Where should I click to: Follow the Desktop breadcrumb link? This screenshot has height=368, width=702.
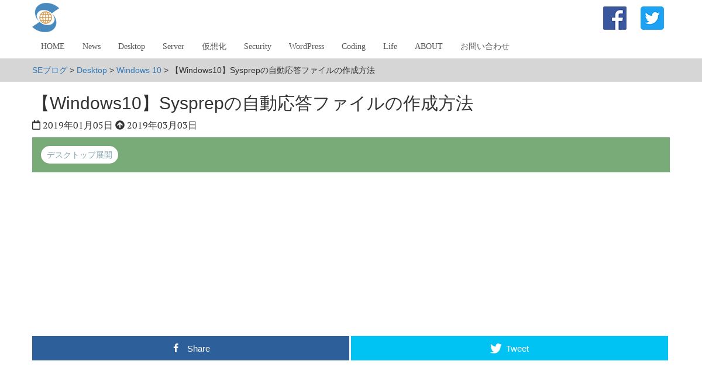click(92, 70)
